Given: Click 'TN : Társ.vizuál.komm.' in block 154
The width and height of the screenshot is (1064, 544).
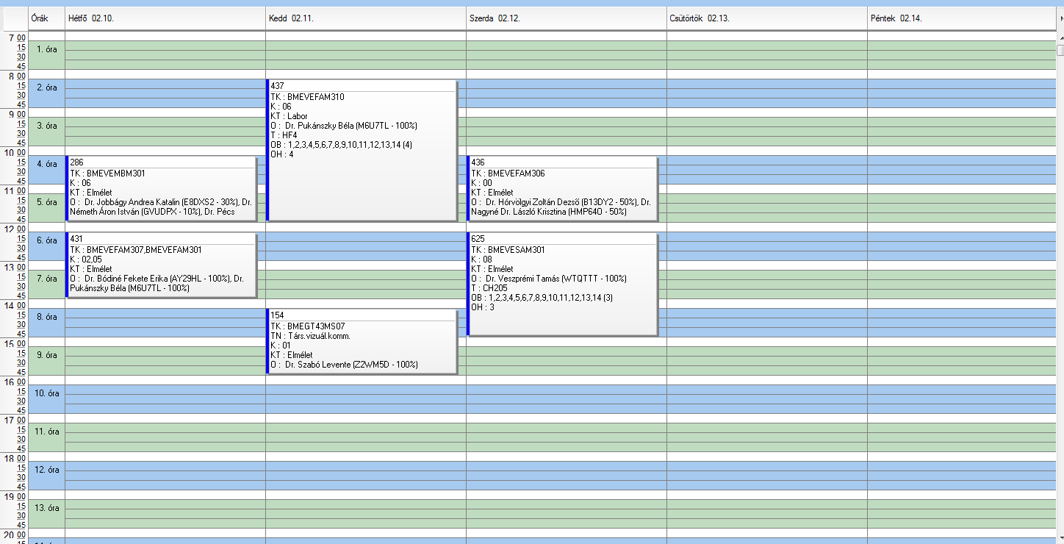Looking at the screenshot, I should coord(310,336).
